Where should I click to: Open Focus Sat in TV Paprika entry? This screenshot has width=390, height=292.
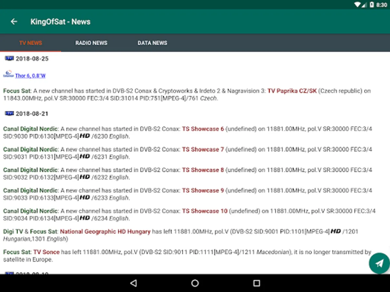tap(17, 91)
